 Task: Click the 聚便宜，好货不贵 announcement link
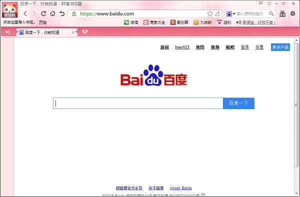(259, 22)
